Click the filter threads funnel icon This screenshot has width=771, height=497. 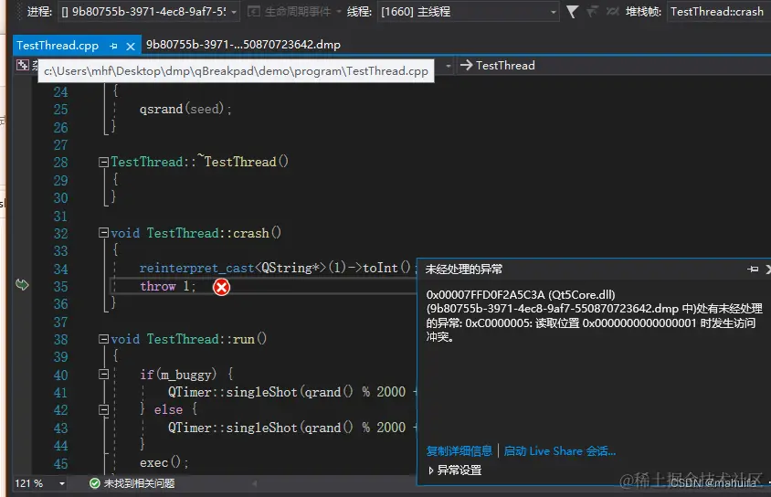tap(572, 11)
